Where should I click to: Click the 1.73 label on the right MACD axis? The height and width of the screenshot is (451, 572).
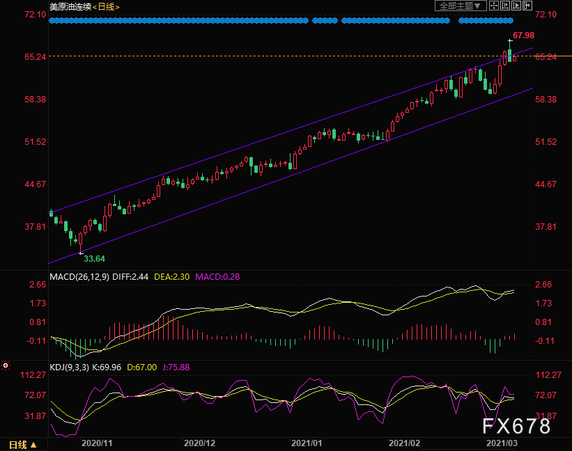pos(543,303)
